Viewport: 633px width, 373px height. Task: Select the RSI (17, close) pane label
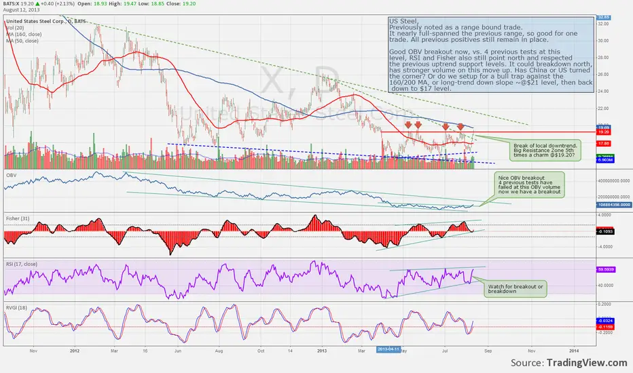pos(22,264)
